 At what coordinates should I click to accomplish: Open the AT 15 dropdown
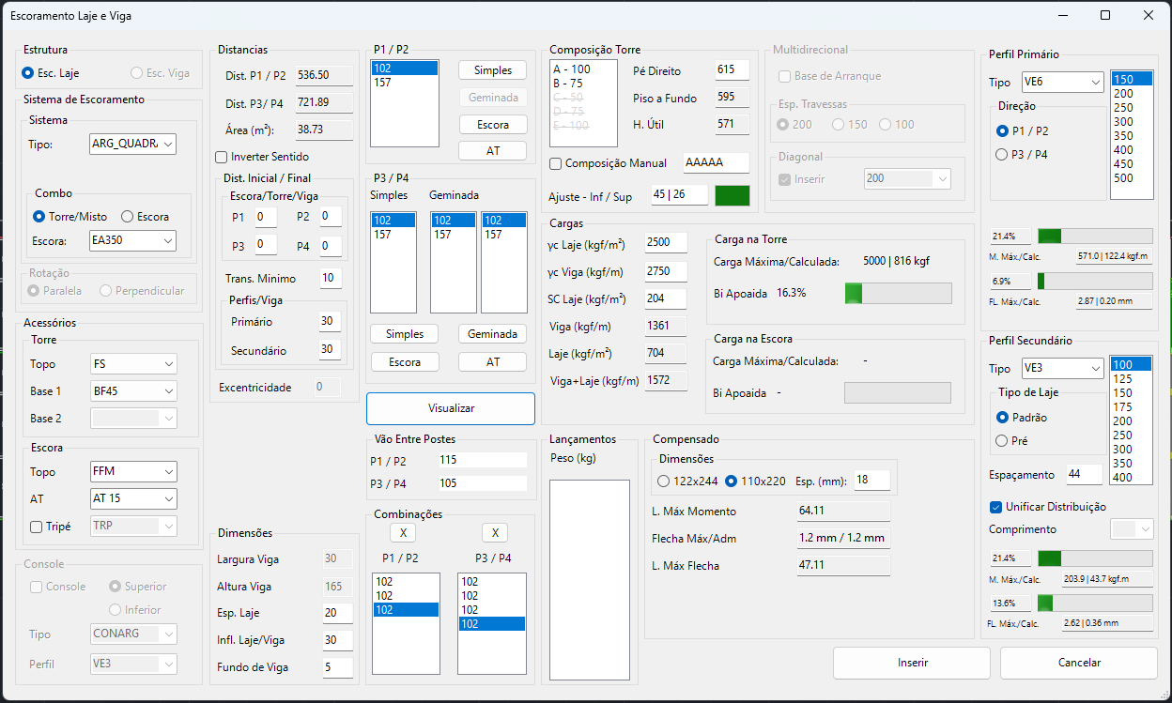tap(132, 499)
